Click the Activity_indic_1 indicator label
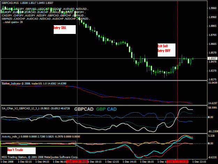This screenshot has width=218, height=164. pyautogui.click(x=41, y=137)
